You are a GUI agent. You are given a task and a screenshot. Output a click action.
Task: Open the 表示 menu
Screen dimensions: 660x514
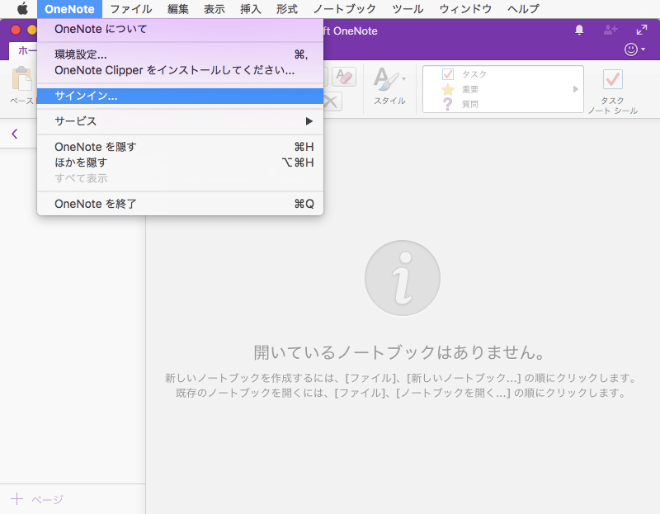tap(214, 9)
